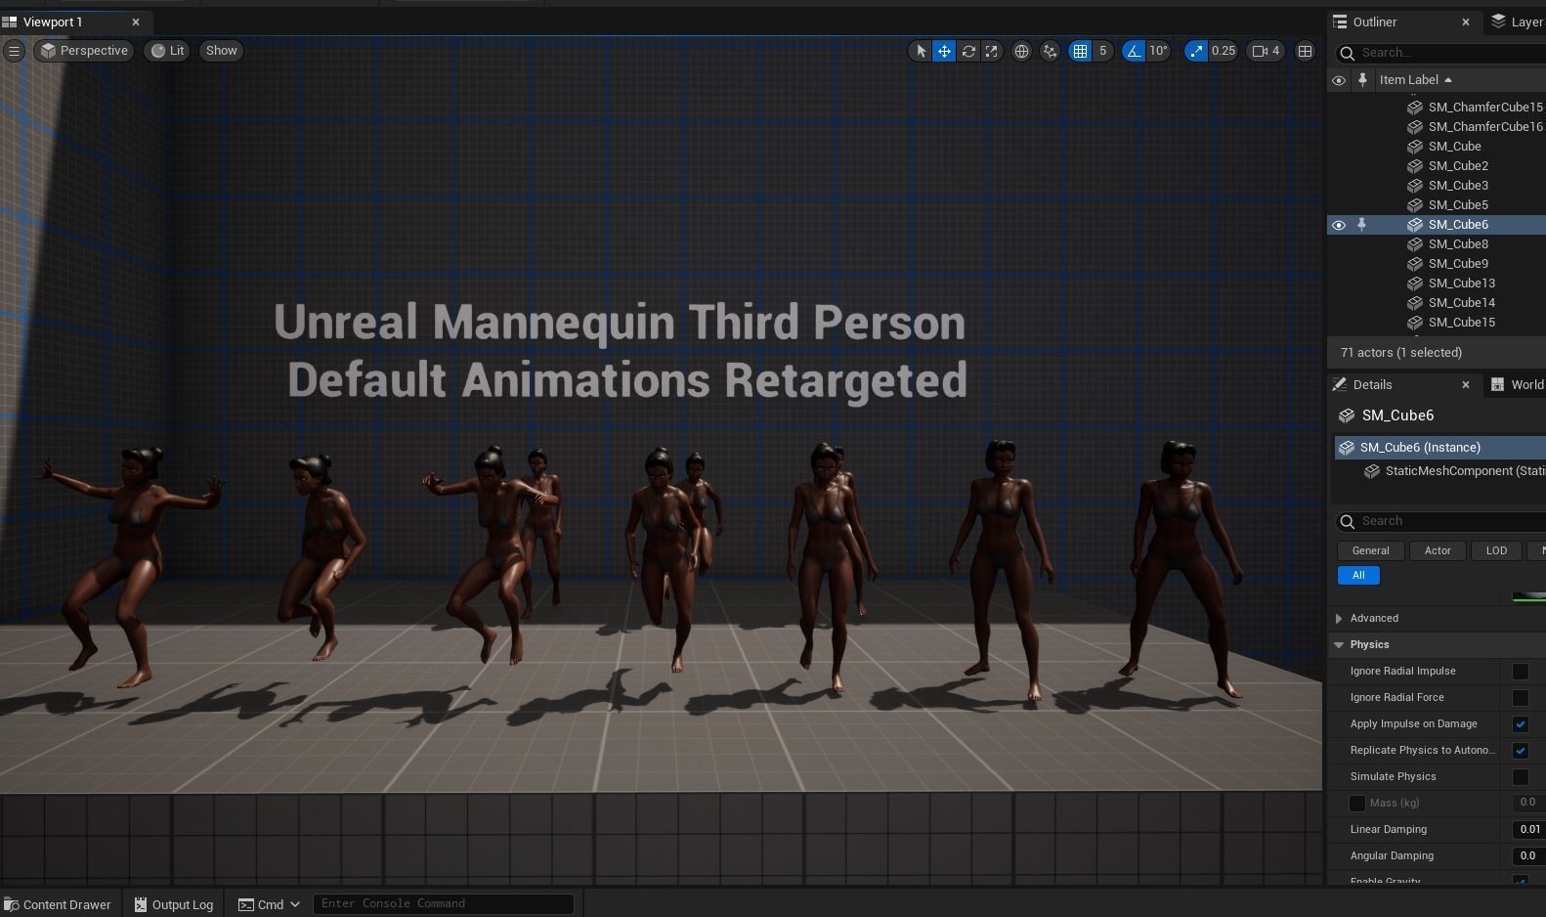Uncheck Replicate Physics to Autonomous Proxy
Image resolution: width=1546 pixels, height=917 pixels.
(1521, 750)
